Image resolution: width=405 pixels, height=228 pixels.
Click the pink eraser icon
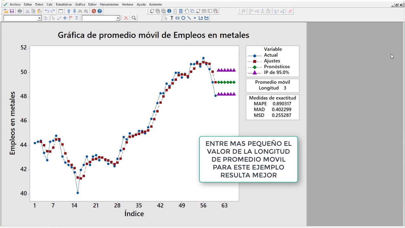pos(290,11)
